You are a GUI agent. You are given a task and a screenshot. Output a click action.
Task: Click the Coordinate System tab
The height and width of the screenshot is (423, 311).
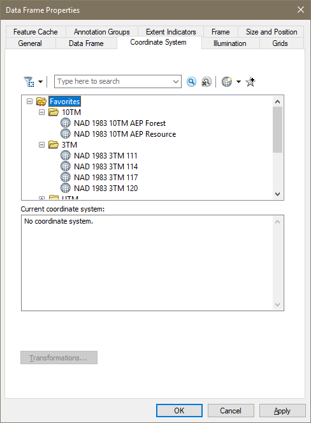pyautogui.click(x=159, y=42)
